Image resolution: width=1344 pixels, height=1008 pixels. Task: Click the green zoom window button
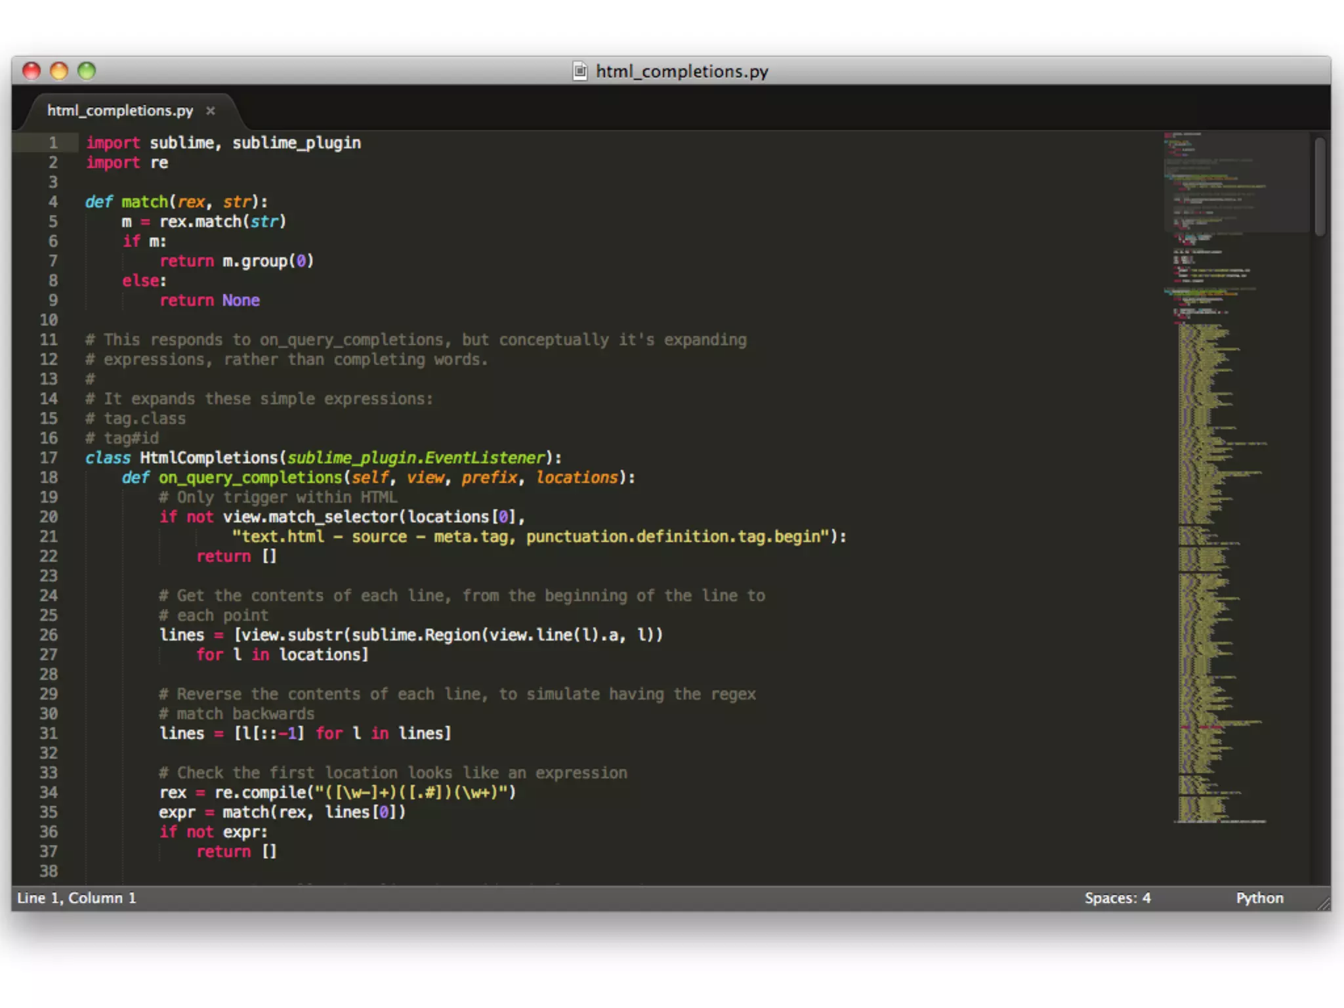coord(87,71)
